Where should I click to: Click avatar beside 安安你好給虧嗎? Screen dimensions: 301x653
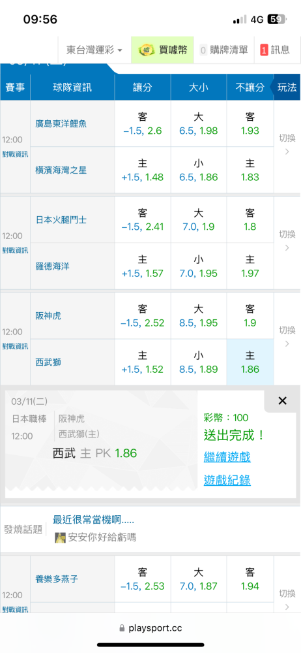click(x=61, y=537)
